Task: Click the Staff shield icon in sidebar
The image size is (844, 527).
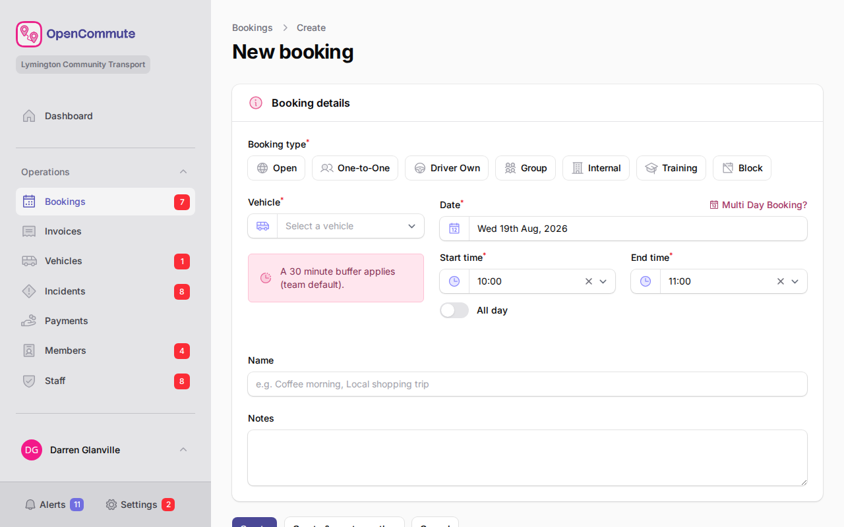Action: tap(29, 381)
